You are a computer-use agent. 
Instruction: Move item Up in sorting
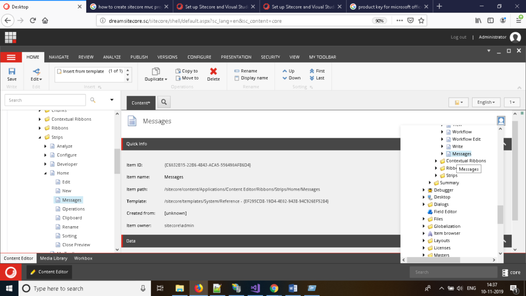coord(289,71)
